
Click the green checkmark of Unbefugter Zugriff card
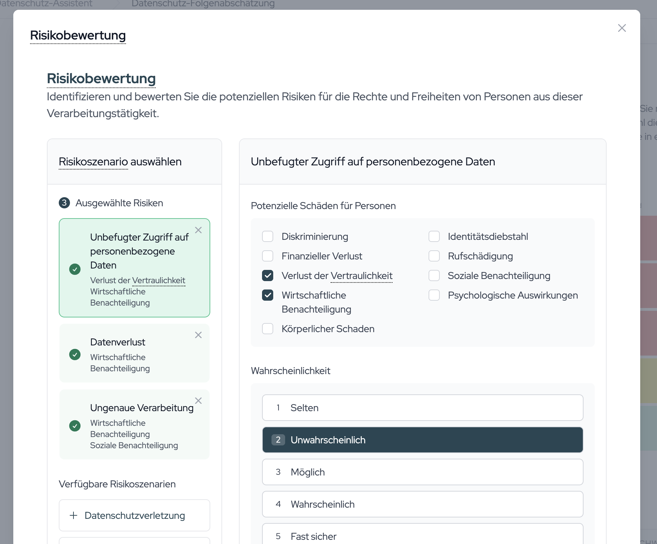click(75, 269)
